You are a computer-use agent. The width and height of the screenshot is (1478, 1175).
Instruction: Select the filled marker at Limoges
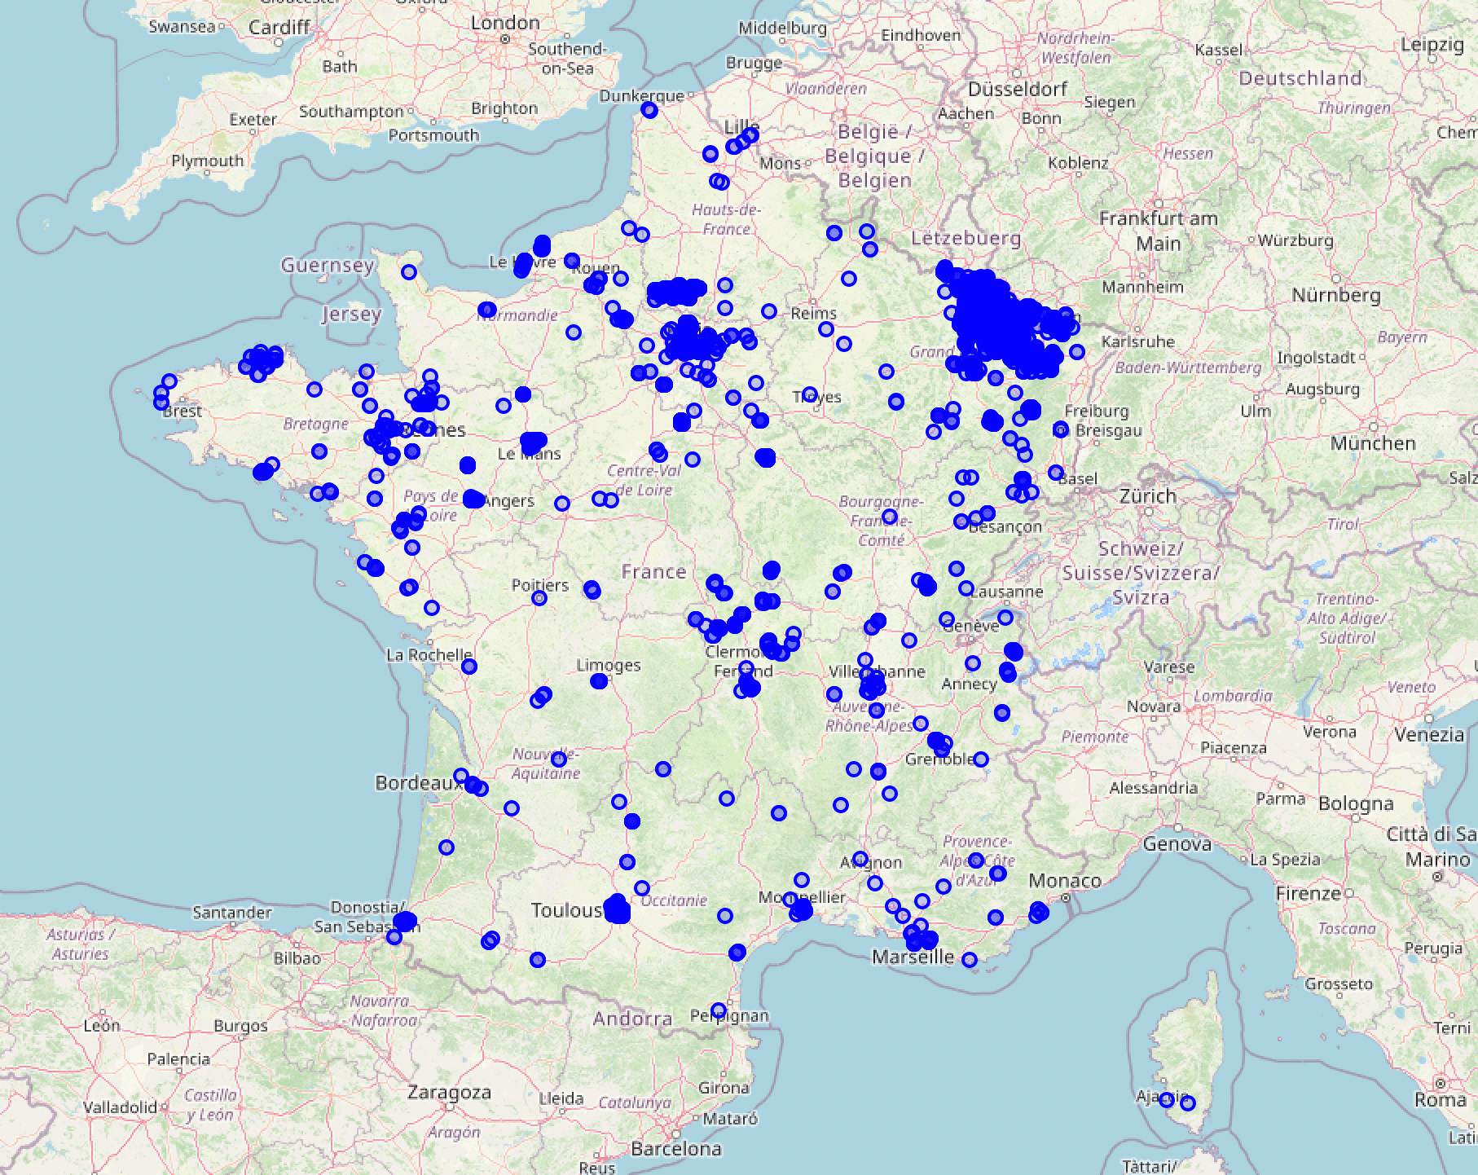(599, 681)
